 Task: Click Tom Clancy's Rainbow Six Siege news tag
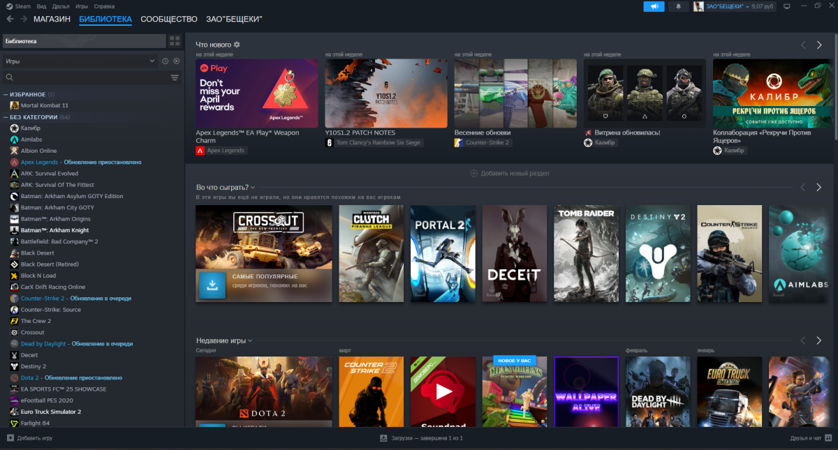pos(374,143)
